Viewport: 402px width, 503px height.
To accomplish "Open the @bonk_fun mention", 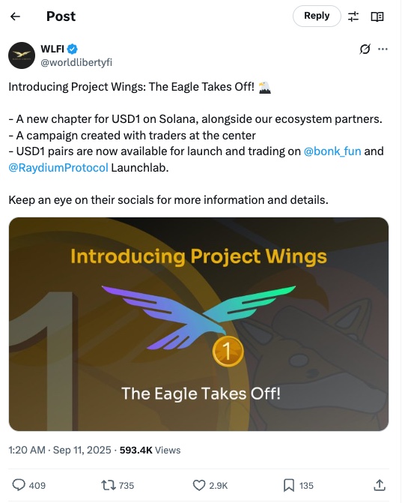I will pos(332,151).
